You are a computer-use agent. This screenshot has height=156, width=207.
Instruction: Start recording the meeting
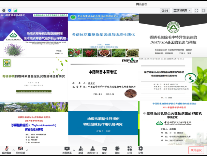[117, 150]
